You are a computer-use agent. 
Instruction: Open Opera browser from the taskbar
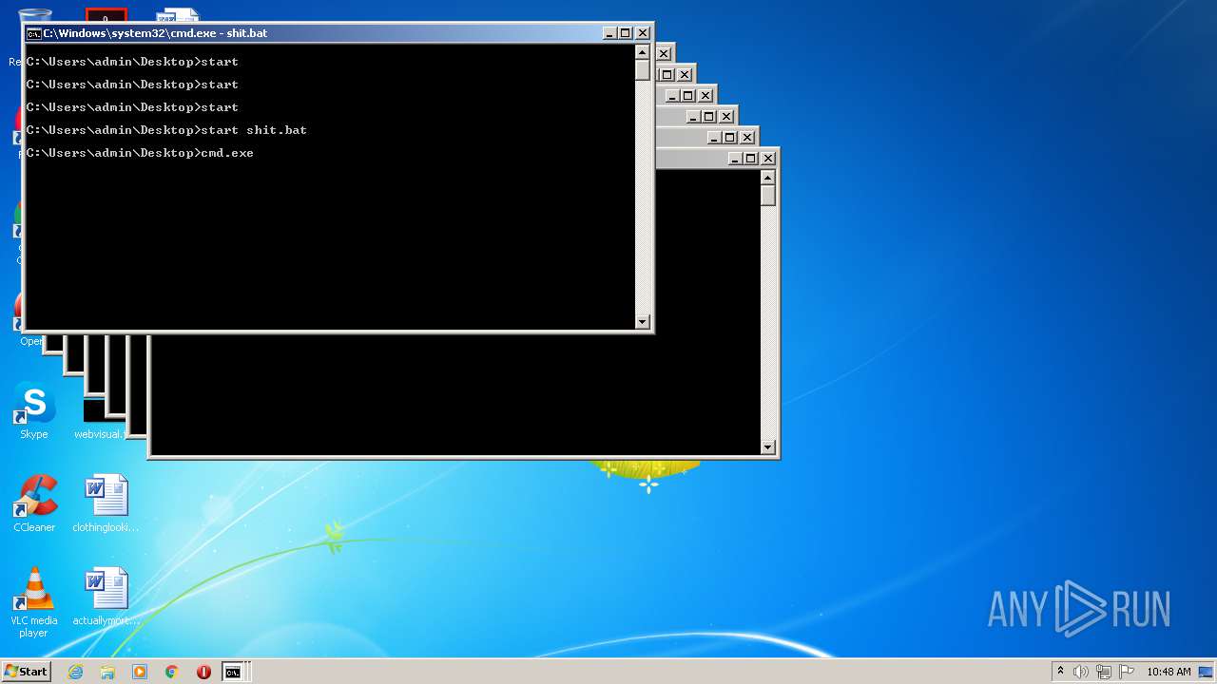203,672
